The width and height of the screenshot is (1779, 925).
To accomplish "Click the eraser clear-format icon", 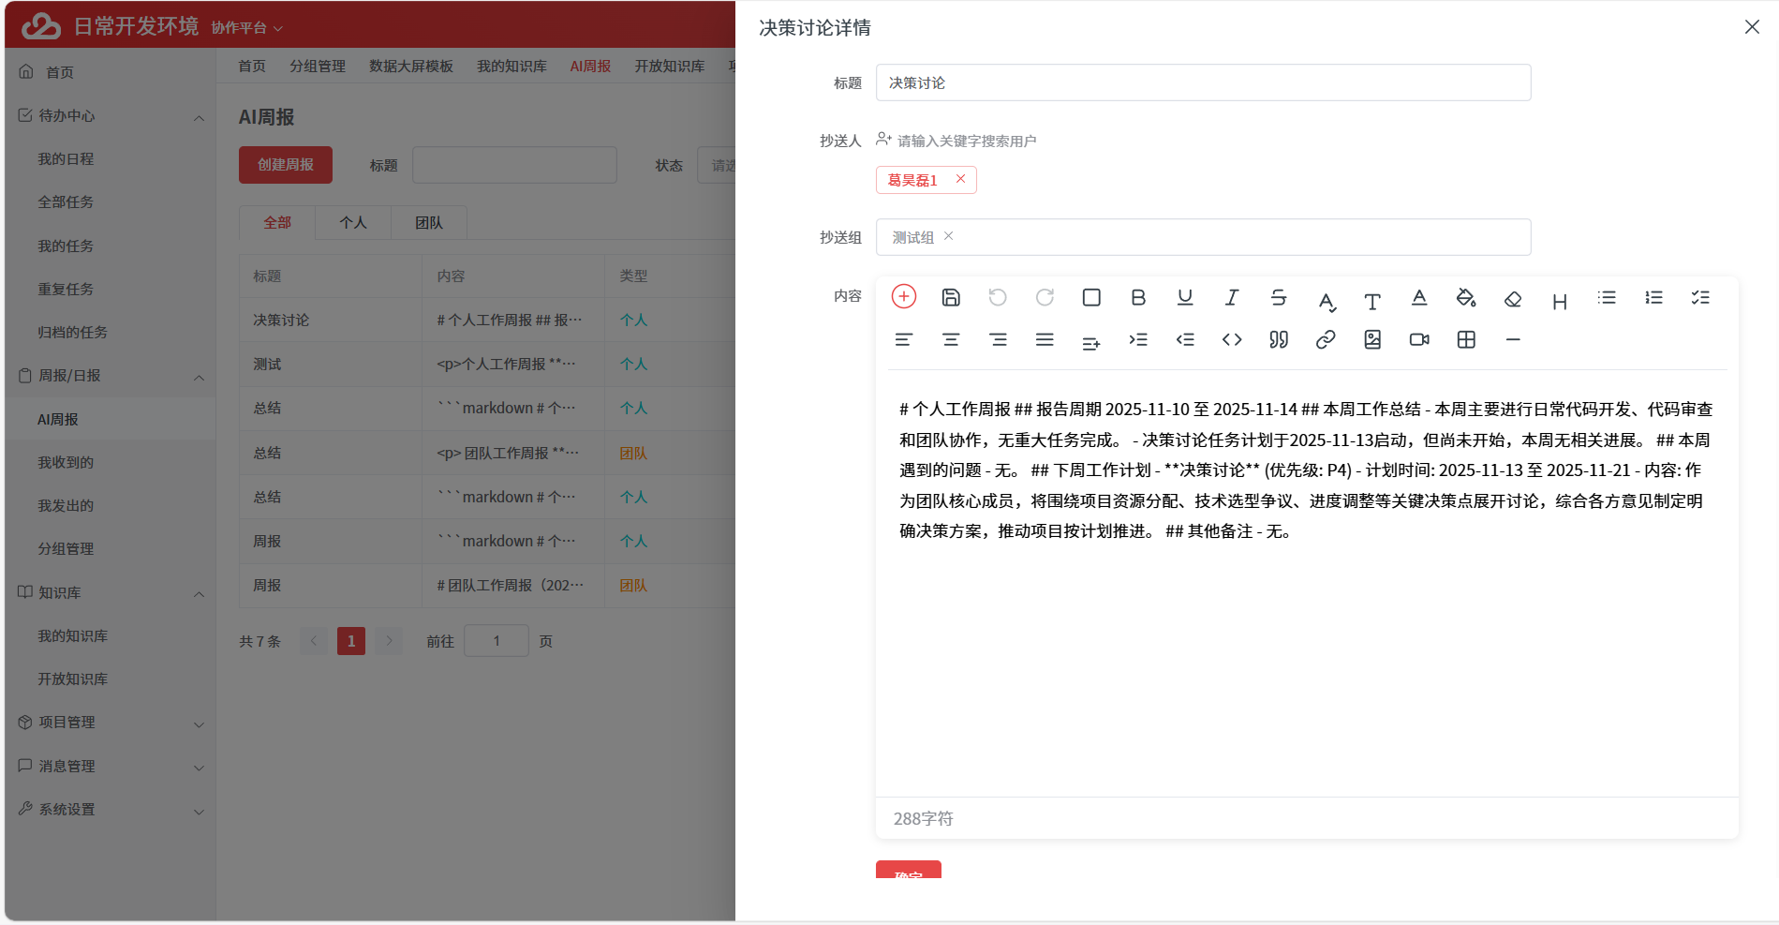I will point(1513,299).
